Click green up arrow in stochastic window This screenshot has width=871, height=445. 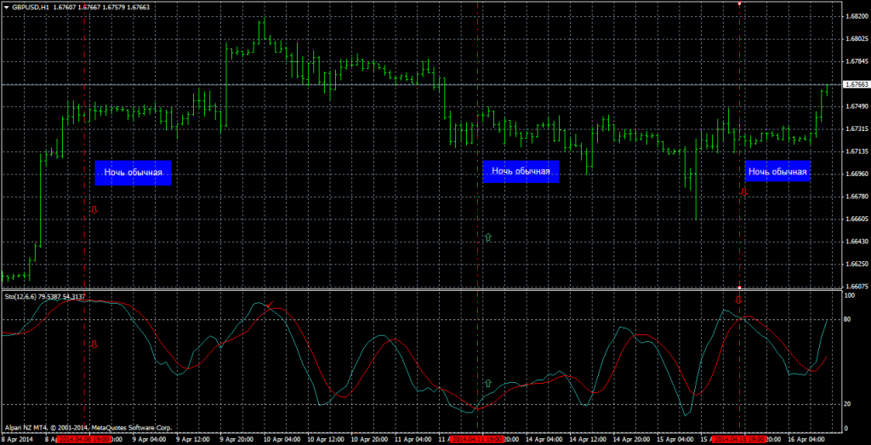pyautogui.click(x=488, y=384)
